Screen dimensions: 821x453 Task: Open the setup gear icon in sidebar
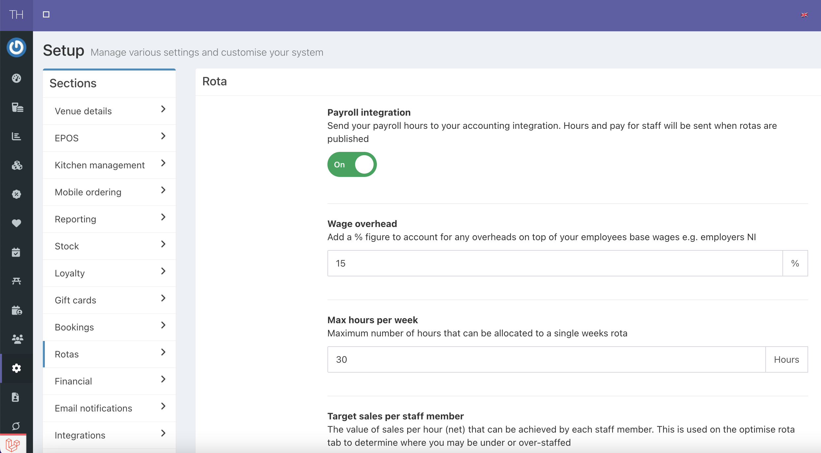[x=16, y=368]
